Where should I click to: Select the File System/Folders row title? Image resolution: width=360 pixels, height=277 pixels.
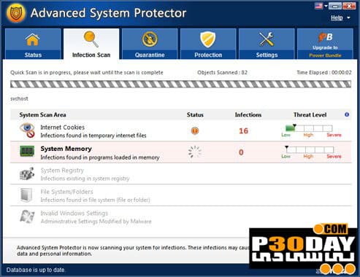66,192
